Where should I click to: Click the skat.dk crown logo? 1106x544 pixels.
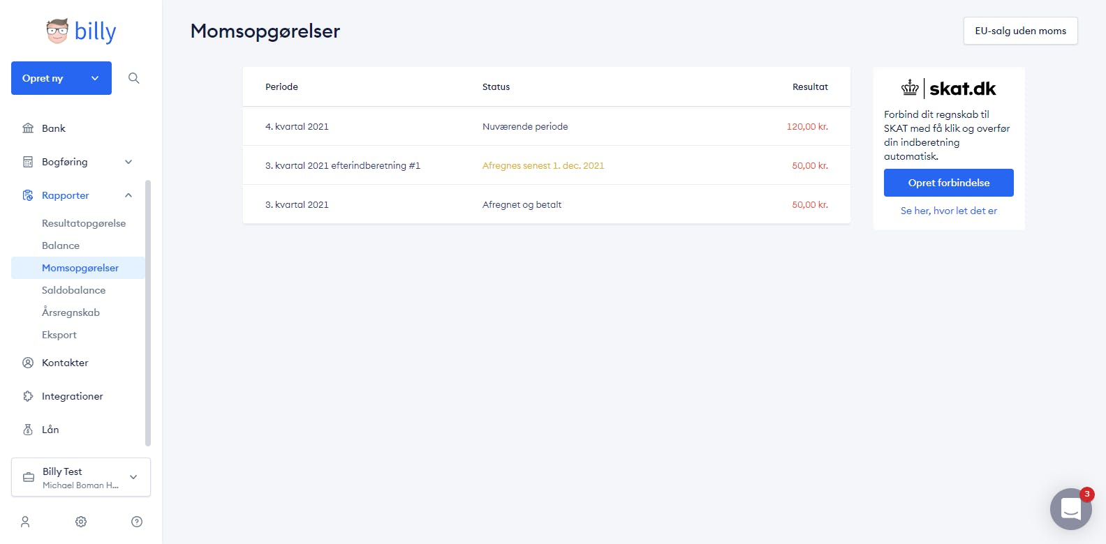point(910,88)
